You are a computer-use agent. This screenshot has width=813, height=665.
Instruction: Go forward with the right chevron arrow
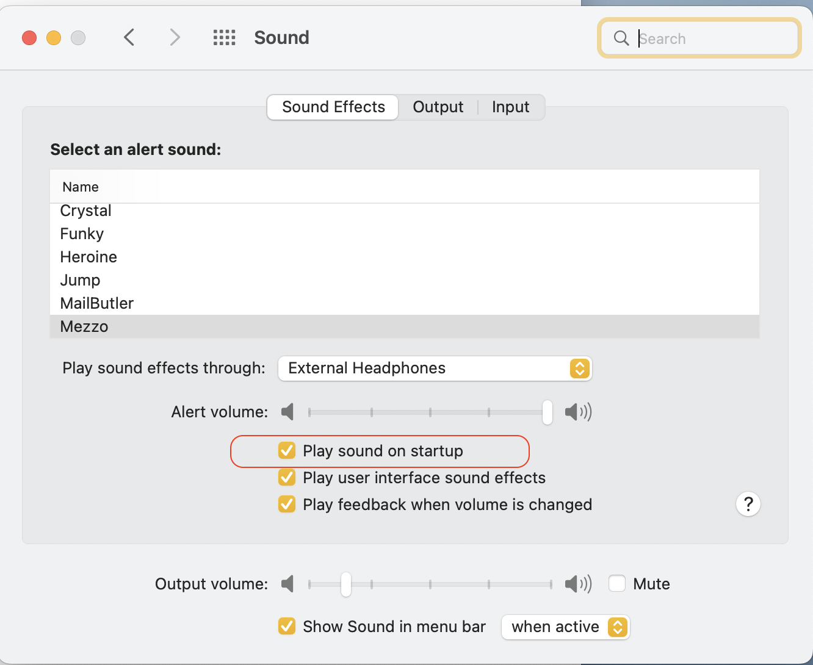[x=175, y=38]
